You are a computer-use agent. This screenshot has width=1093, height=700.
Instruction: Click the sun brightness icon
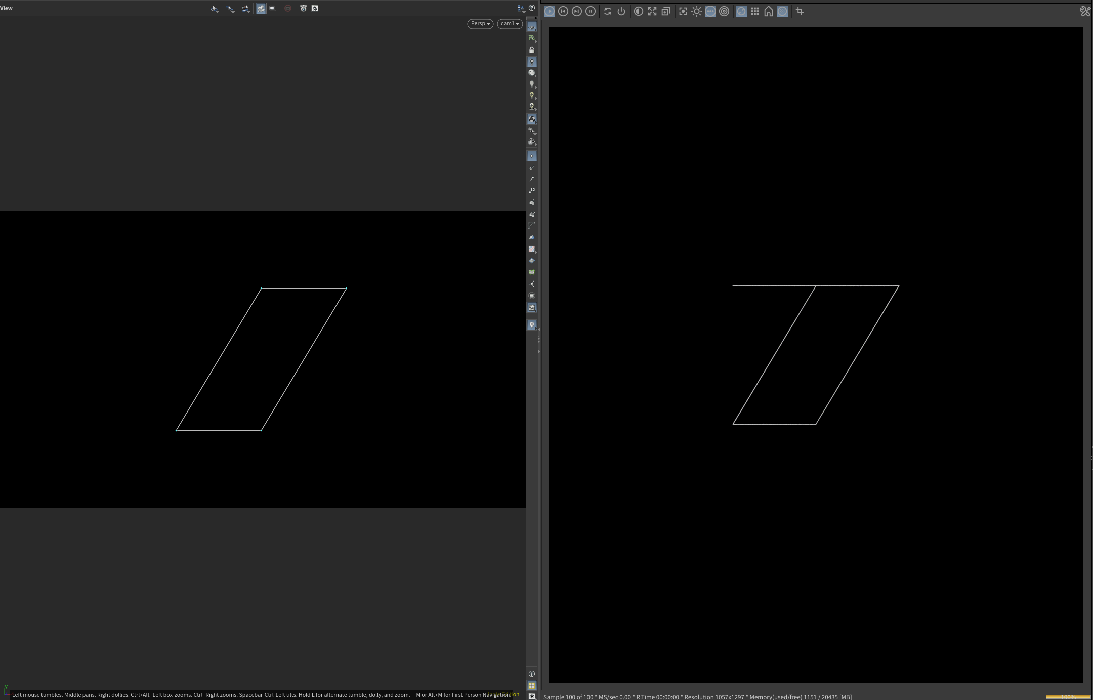(x=696, y=11)
